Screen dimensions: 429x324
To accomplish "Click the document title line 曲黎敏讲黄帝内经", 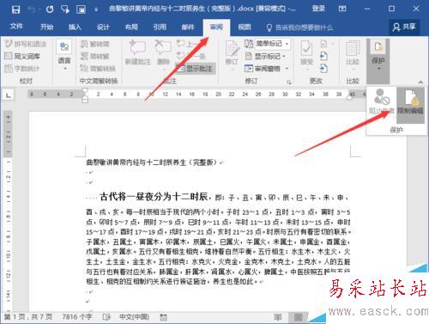I will point(152,162).
